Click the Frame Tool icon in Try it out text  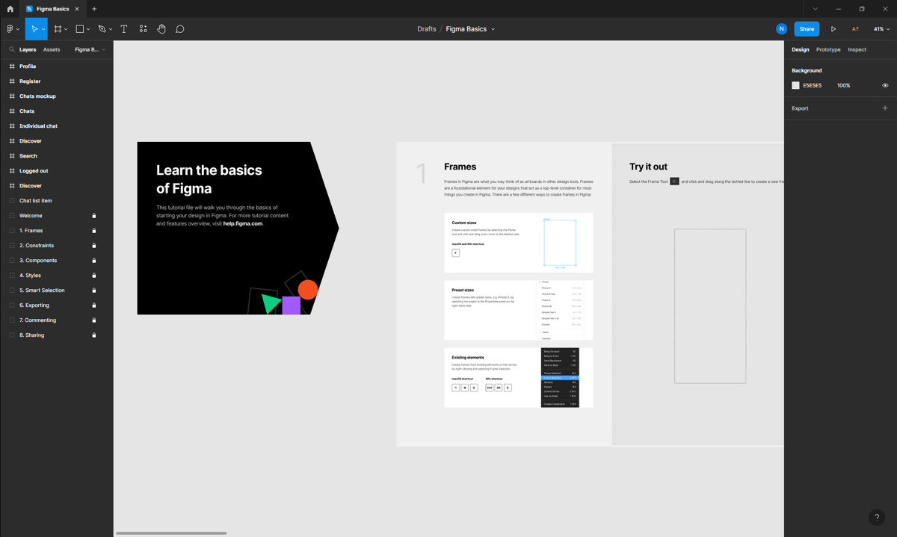coord(674,181)
